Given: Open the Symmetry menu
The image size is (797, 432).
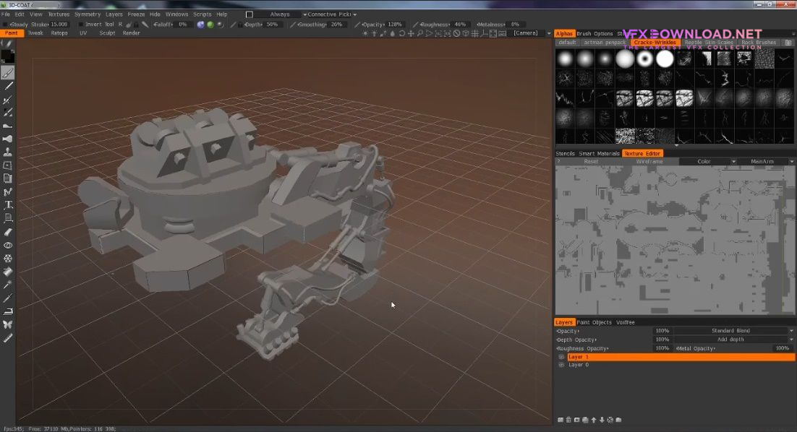Looking at the screenshot, I should tap(88, 14).
